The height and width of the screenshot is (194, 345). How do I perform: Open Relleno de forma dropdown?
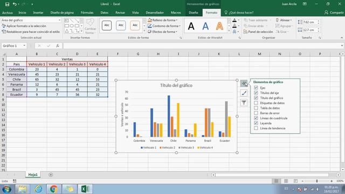tap(163, 20)
